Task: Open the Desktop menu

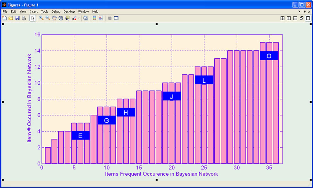Action: [69, 12]
